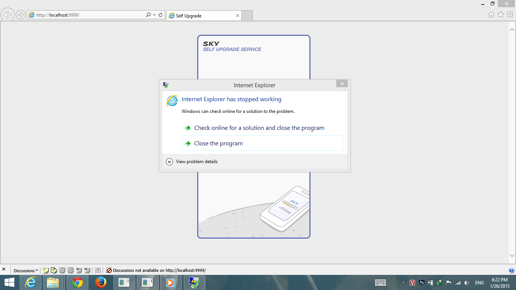Choose 'Close the program' in the dialog
The height and width of the screenshot is (290, 516).
click(263, 143)
